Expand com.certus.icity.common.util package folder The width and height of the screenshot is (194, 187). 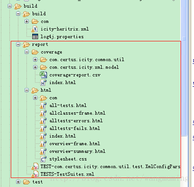(x=35, y=60)
